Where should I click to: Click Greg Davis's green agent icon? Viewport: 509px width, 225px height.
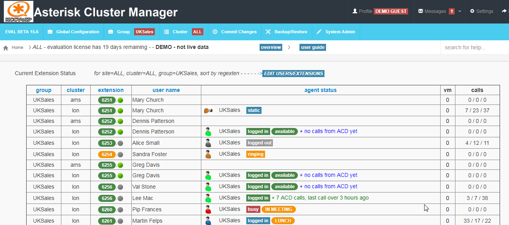coord(208,175)
